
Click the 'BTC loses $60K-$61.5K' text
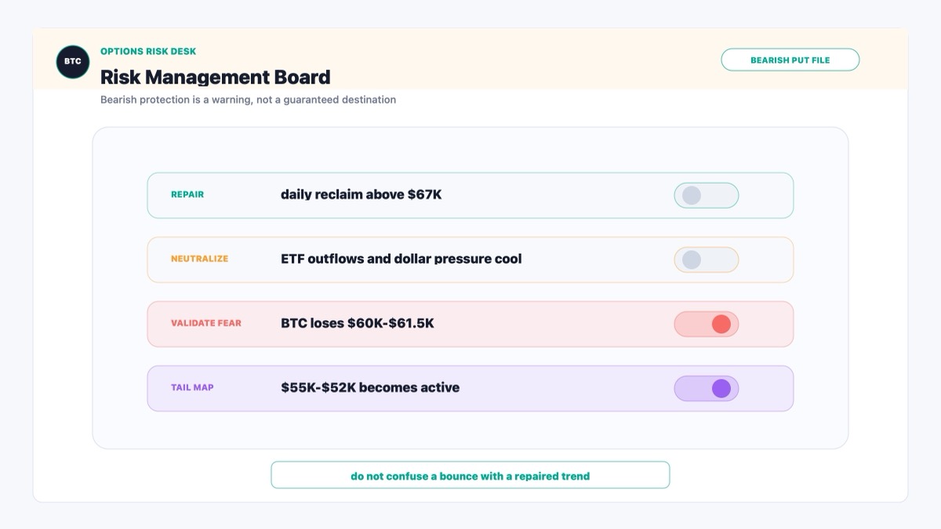pyautogui.click(x=358, y=323)
